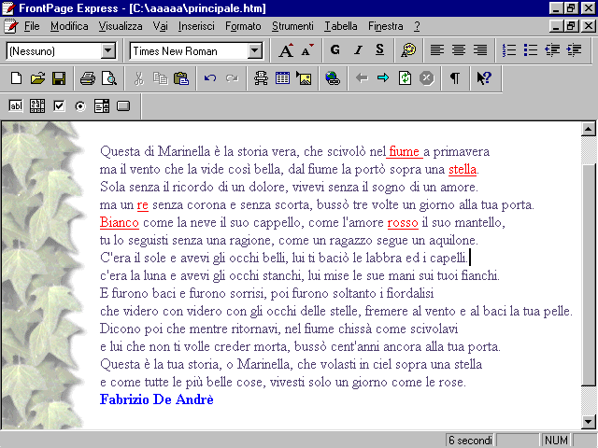Click the Copy icon
The width and height of the screenshot is (598, 448).
coord(160,78)
